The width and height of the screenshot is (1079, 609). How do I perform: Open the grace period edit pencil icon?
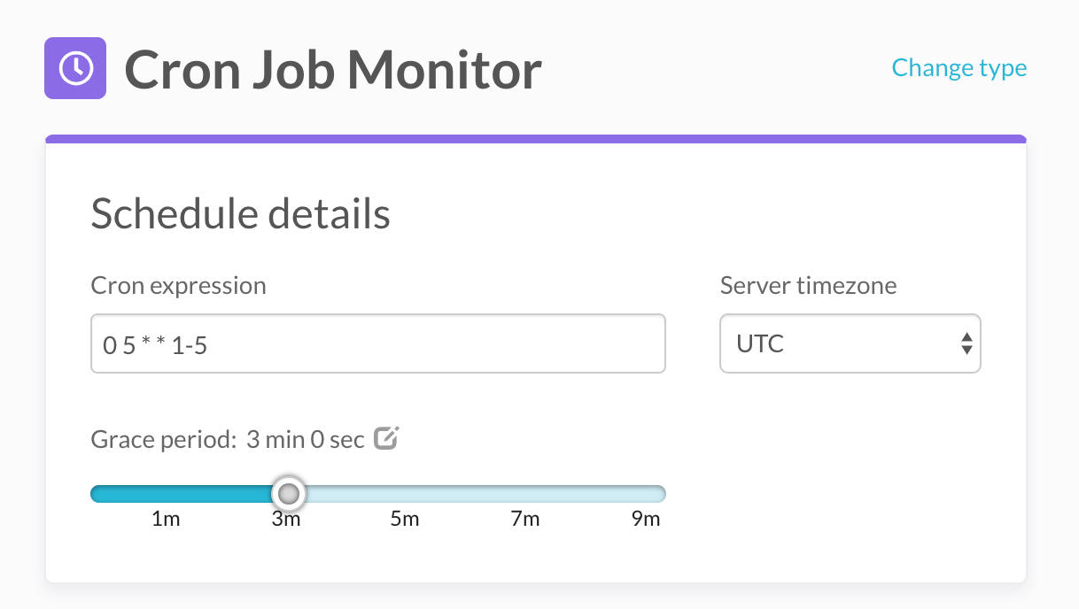click(386, 437)
